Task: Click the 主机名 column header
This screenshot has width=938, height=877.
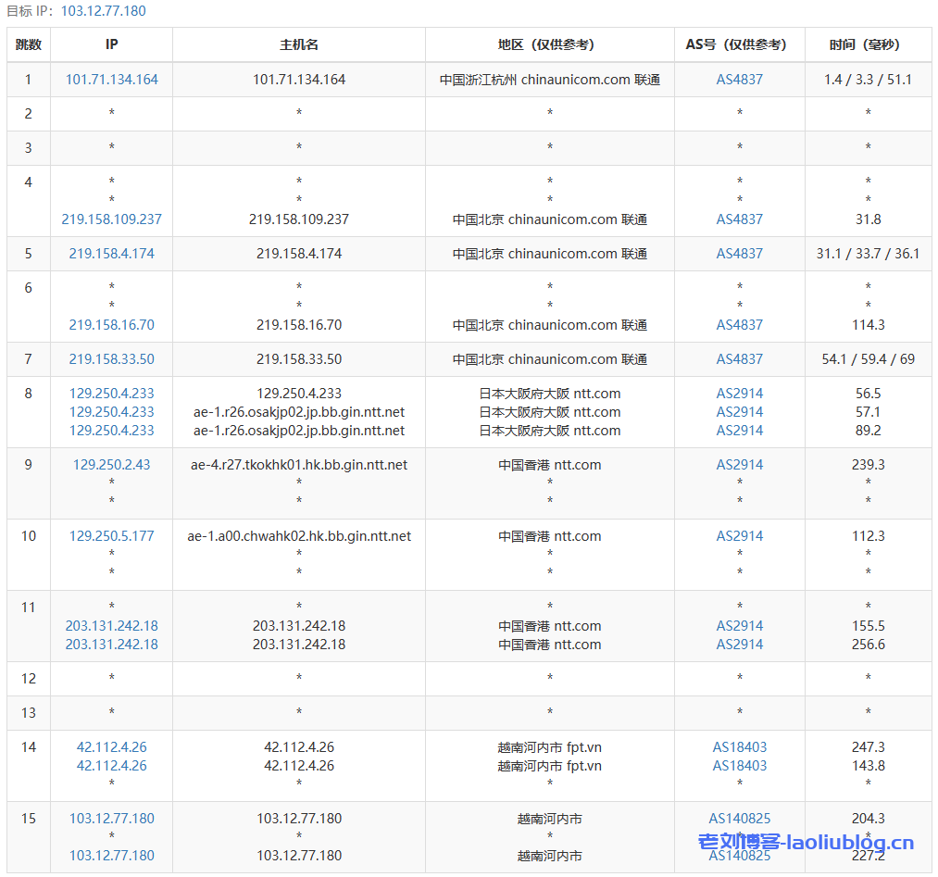Action: (298, 44)
